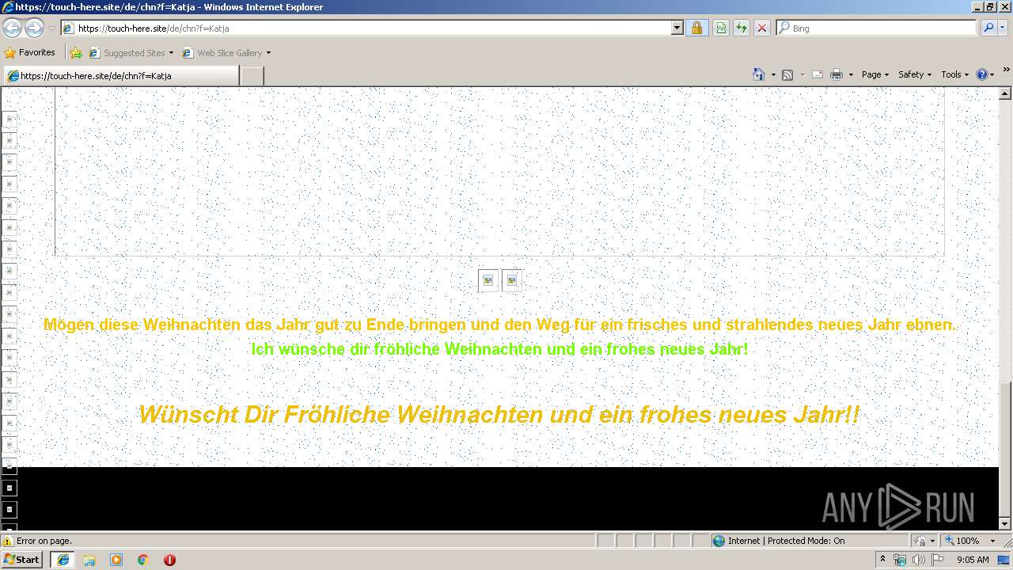Expand the command bar overflow chevron
Viewport: 1013px width, 570px height.
pyautogui.click(x=1007, y=70)
